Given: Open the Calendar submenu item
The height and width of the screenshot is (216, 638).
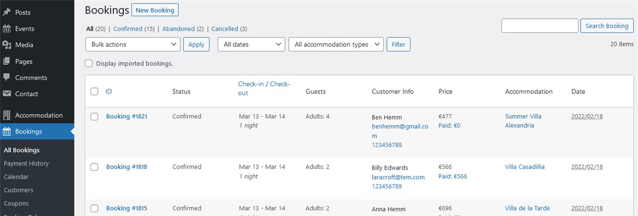Looking at the screenshot, I should [16, 177].
